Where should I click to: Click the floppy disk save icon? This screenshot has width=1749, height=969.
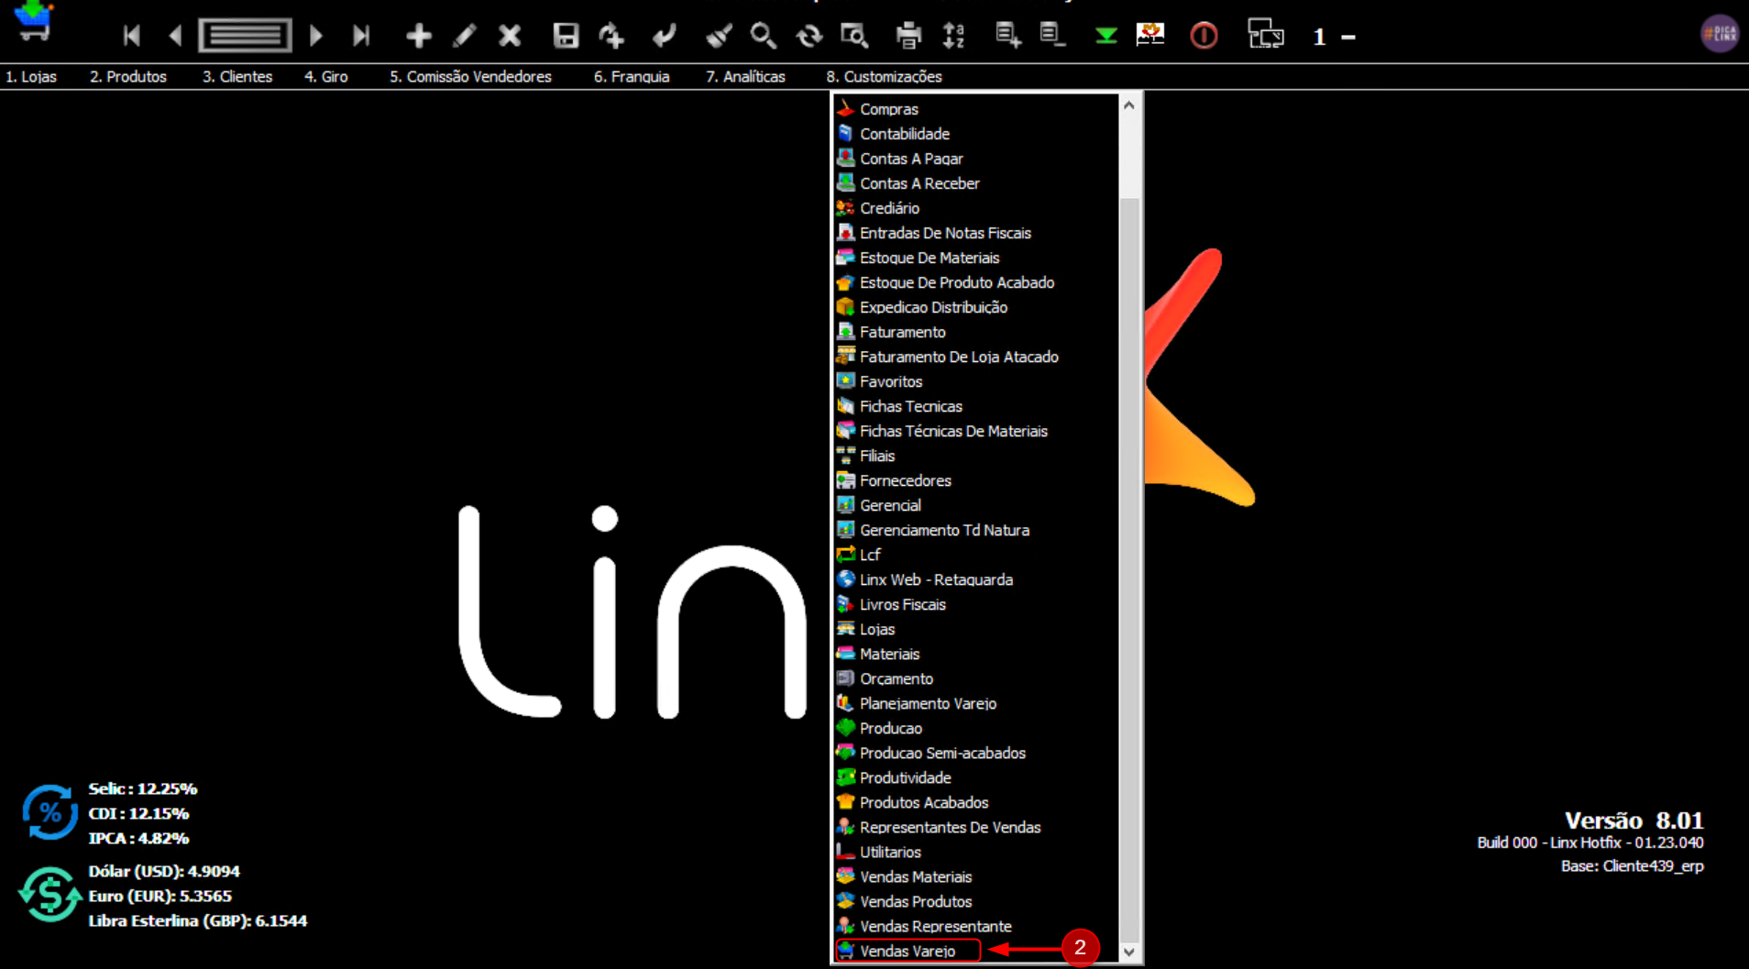click(566, 36)
